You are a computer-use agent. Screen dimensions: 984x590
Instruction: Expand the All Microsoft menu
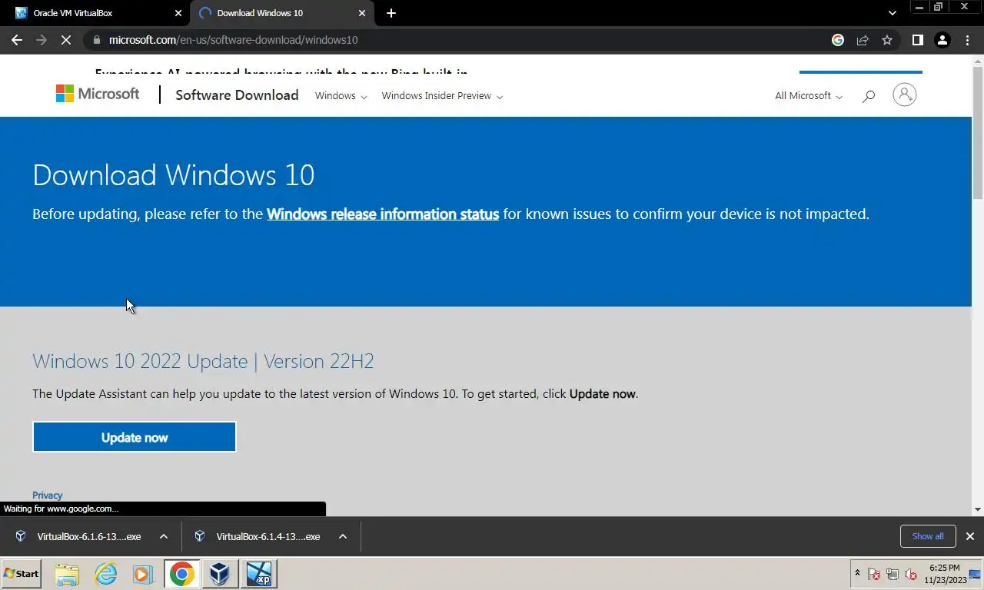coord(809,96)
